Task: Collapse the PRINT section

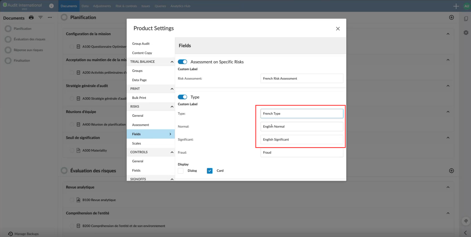Action: [x=172, y=89]
